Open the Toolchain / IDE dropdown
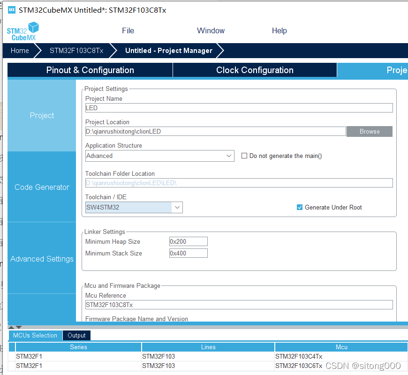 pos(134,207)
